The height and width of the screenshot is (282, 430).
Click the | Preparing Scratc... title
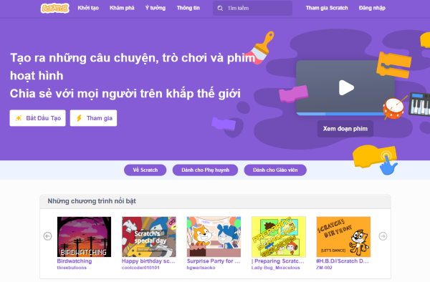[278, 261]
